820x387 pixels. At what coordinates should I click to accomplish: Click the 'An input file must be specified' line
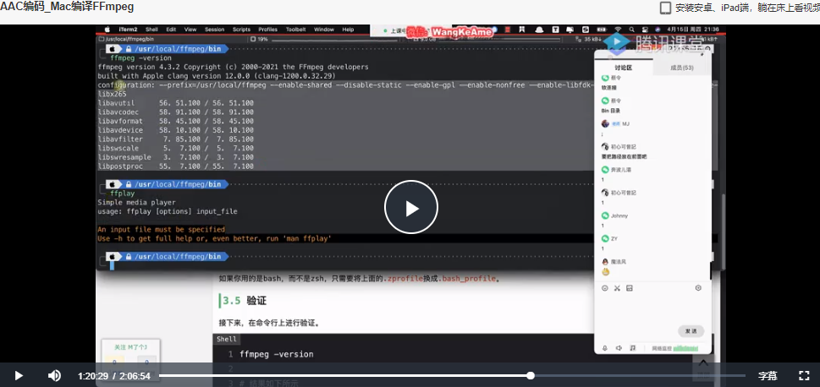[161, 229]
